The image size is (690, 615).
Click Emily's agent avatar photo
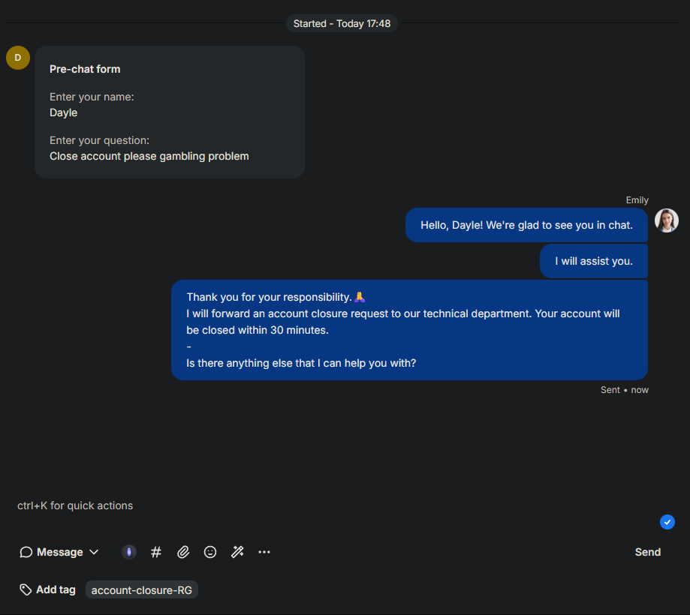coord(666,220)
